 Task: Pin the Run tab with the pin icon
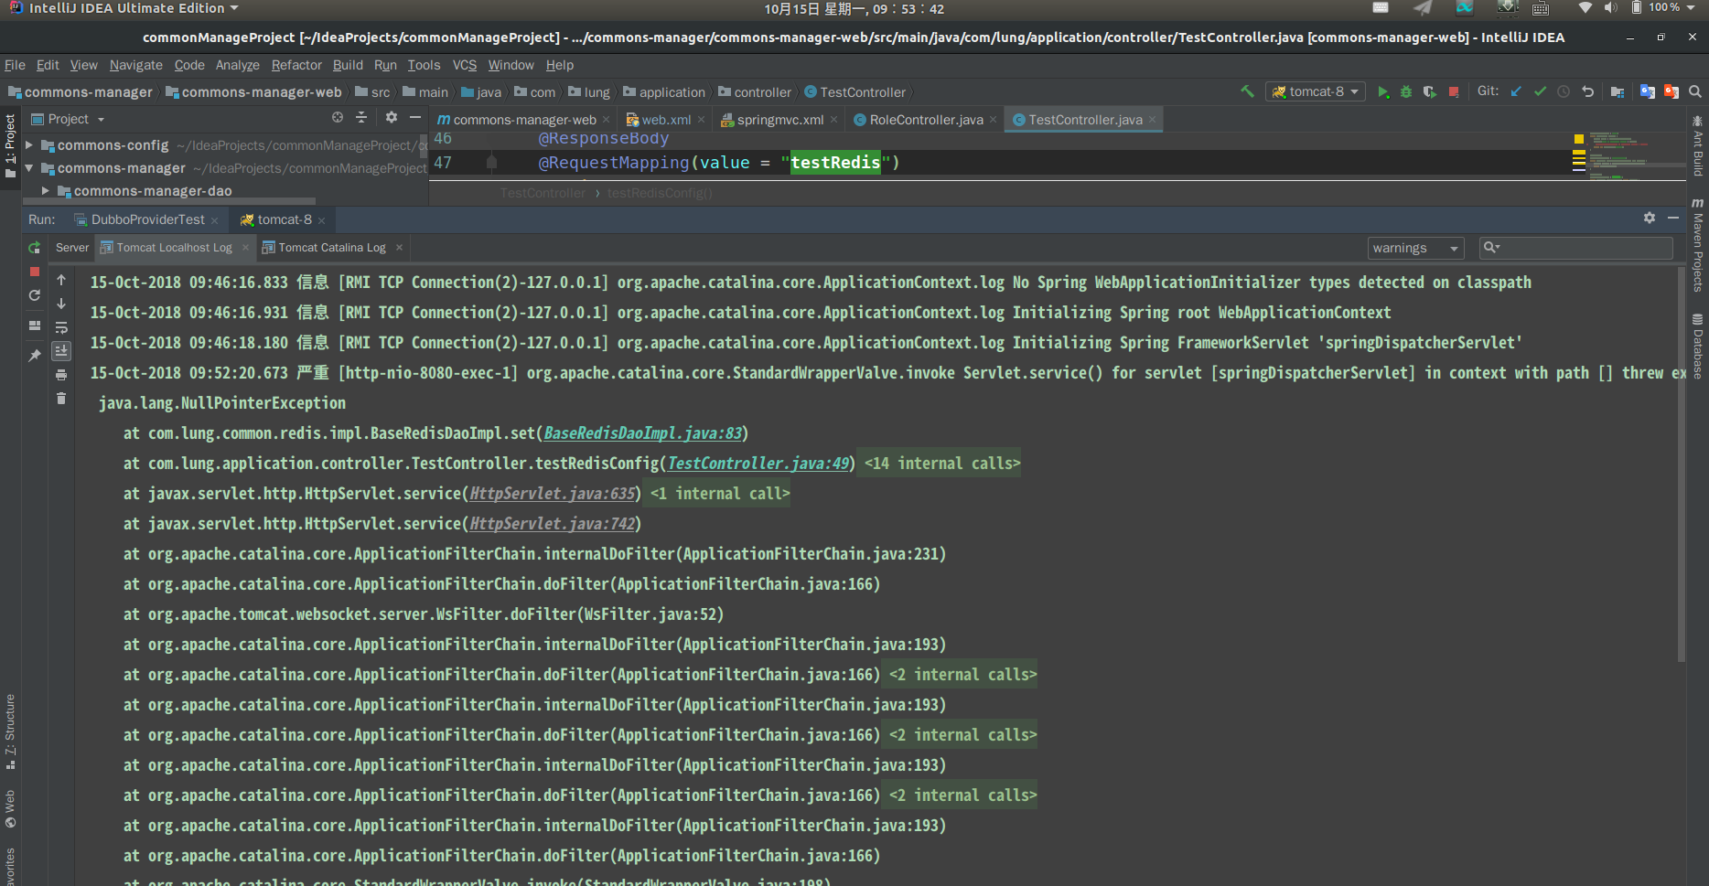point(35,355)
